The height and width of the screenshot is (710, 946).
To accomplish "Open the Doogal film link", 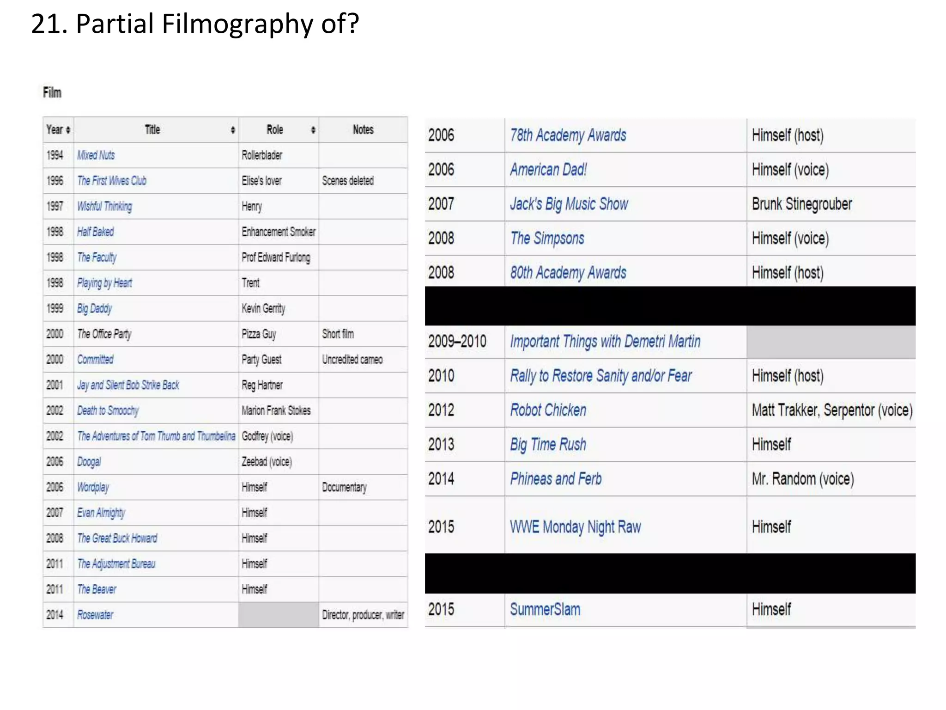I will tap(89, 462).
